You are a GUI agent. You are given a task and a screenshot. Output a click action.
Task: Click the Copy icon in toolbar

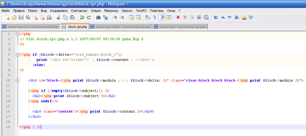point(66,18)
